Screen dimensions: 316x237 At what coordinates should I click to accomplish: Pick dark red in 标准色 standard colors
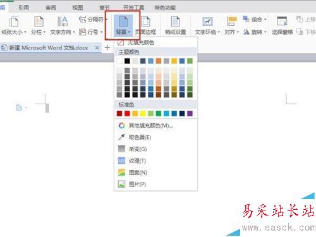119,114
